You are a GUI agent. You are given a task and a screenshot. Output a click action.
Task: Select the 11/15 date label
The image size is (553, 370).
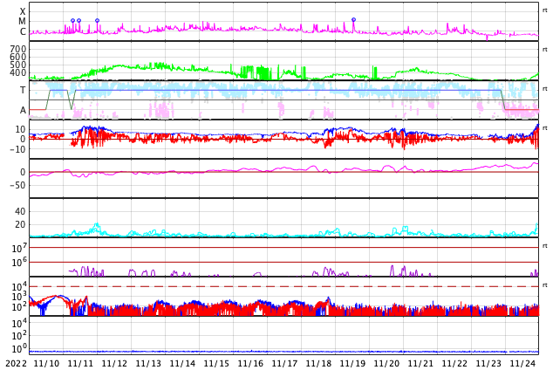[x=216, y=363]
